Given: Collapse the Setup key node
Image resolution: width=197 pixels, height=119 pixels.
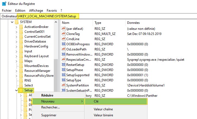Looking at the screenshot, I should pyautogui.click(x=16, y=90).
